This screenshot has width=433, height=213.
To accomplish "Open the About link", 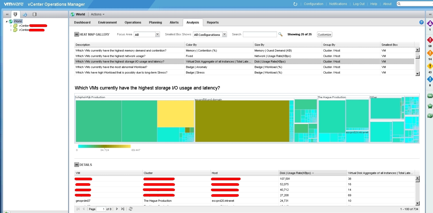I will point(387,4).
